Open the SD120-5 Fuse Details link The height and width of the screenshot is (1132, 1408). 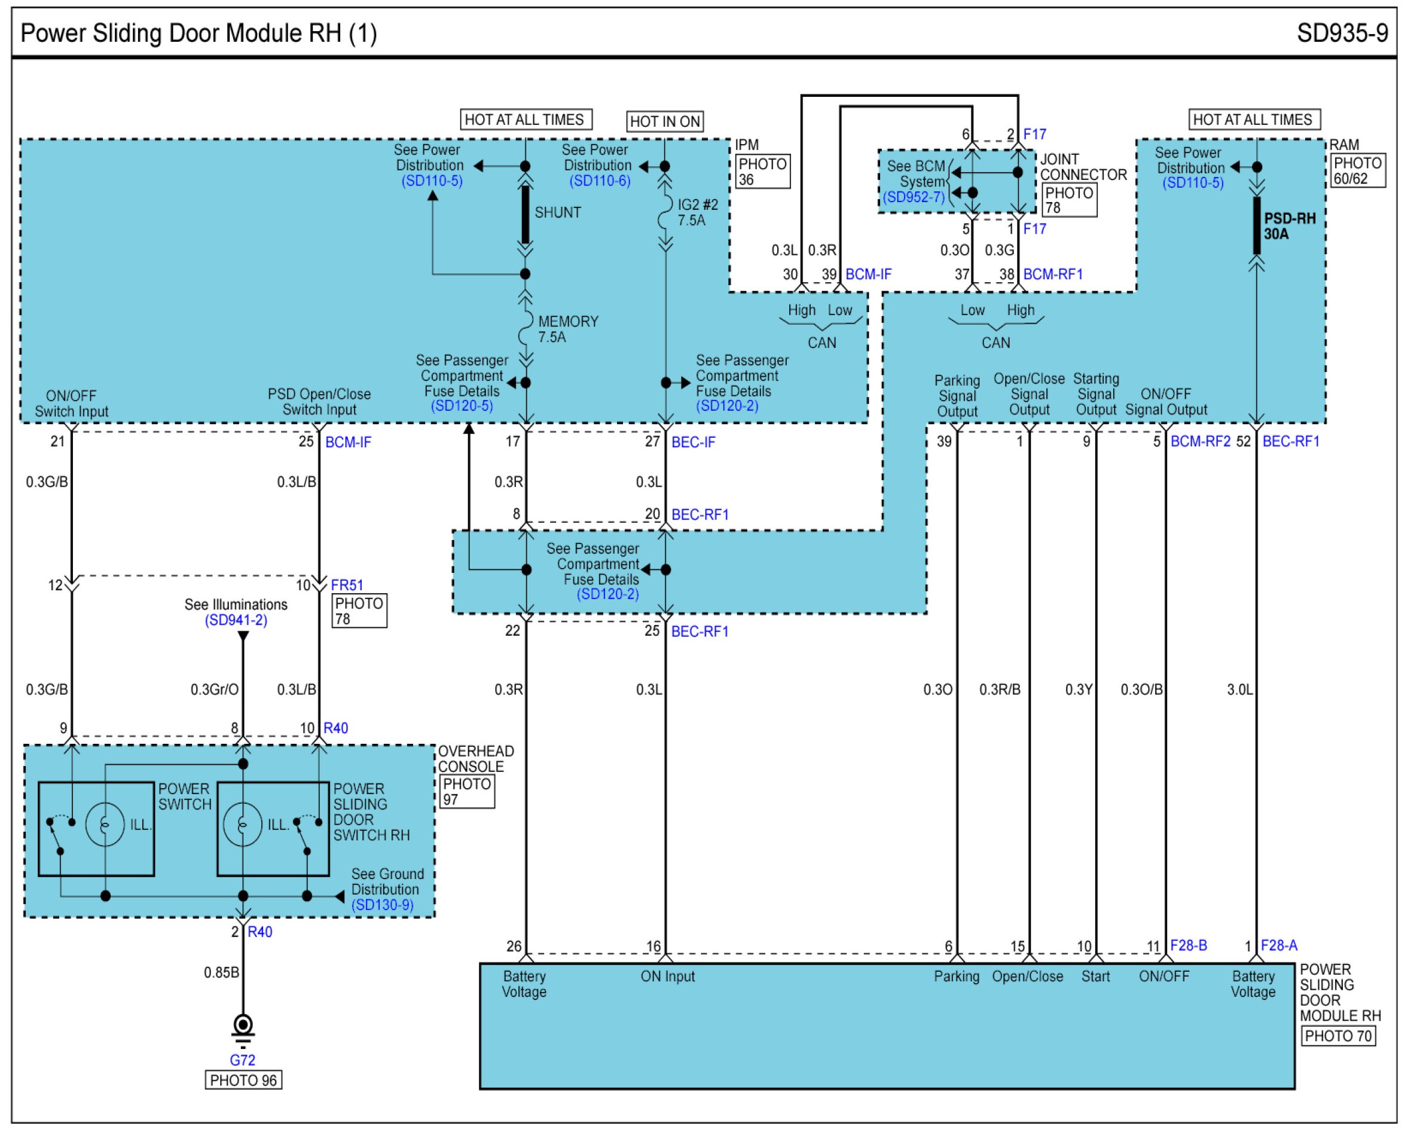pyautogui.click(x=462, y=405)
